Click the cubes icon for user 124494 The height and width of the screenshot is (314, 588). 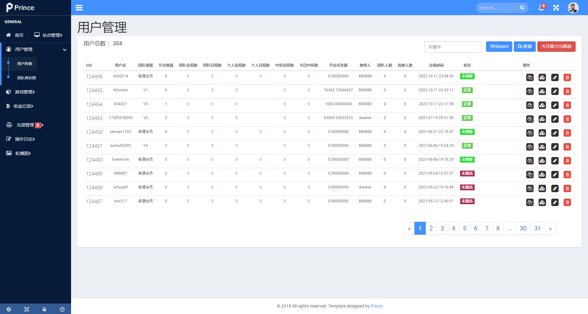(x=542, y=105)
